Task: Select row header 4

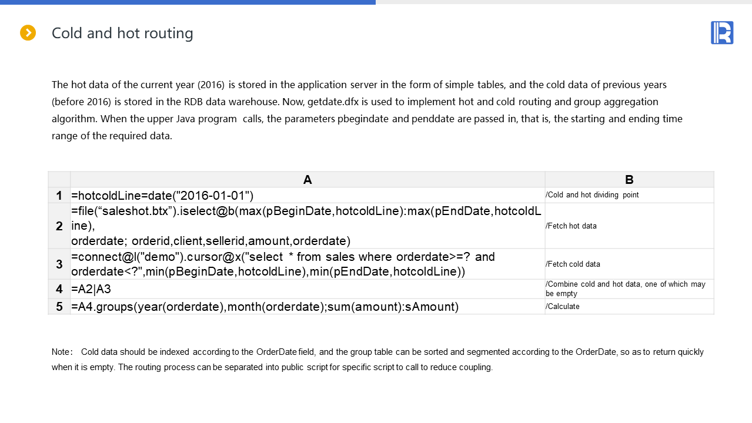Action: [x=59, y=289]
